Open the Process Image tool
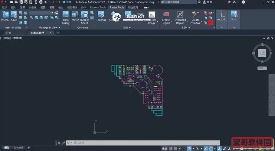Screen dimensions: 275x151 pyautogui.click(x=152, y=18)
